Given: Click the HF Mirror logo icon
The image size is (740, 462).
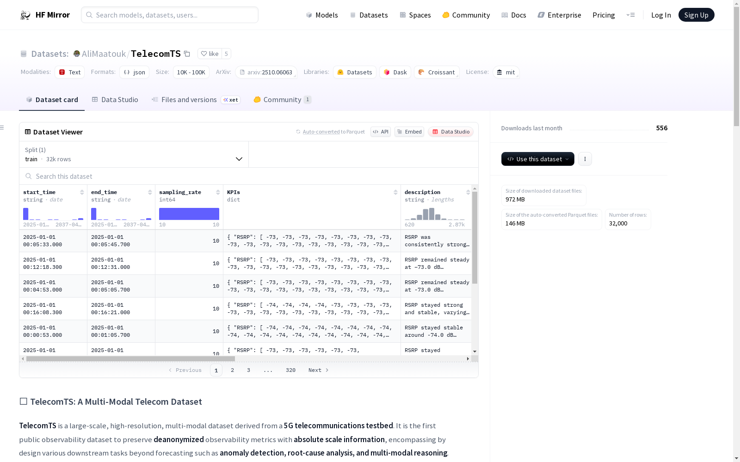Looking at the screenshot, I should tap(25, 15).
